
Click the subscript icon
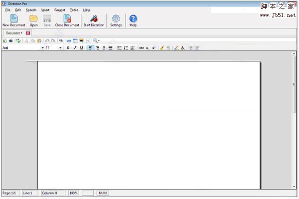148,48
